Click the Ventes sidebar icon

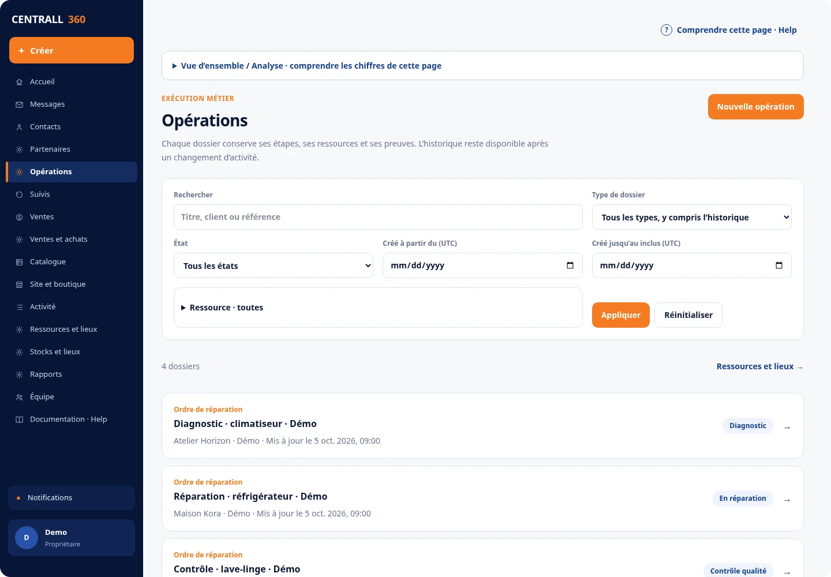[x=19, y=217]
